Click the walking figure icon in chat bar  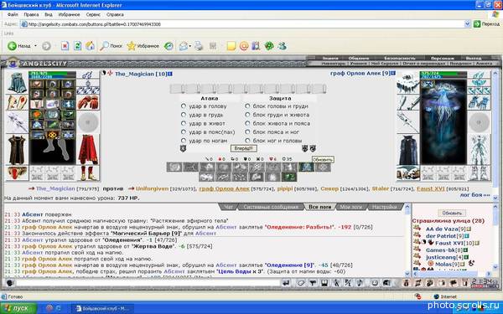tap(336, 283)
